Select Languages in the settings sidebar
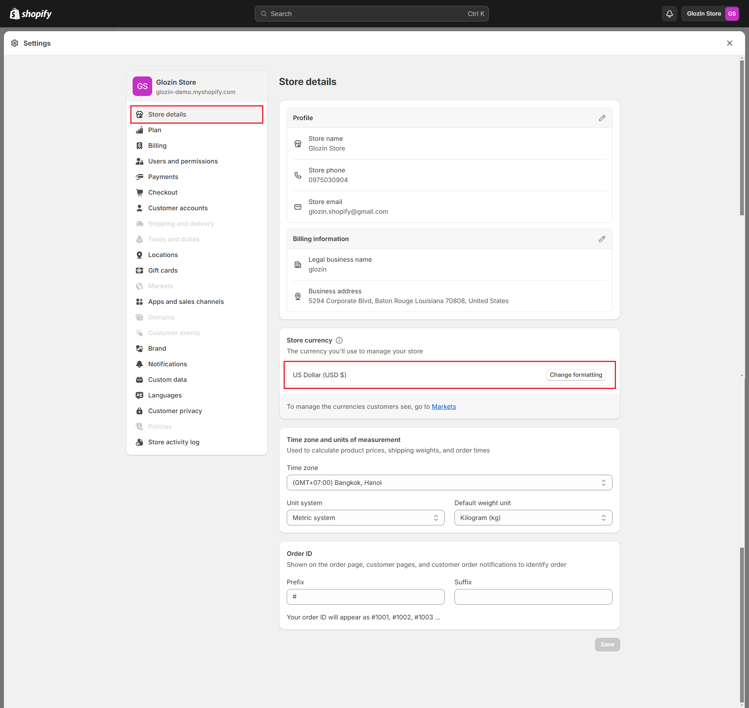This screenshot has height=708, width=749. [x=165, y=395]
